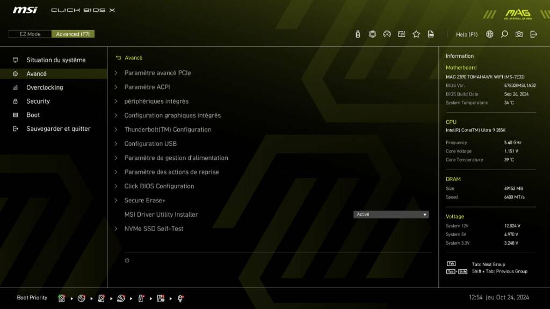Open MSI Driver Utility Installer dropdown
550x309 pixels.
pyautogui.click(x=391, y=215)
